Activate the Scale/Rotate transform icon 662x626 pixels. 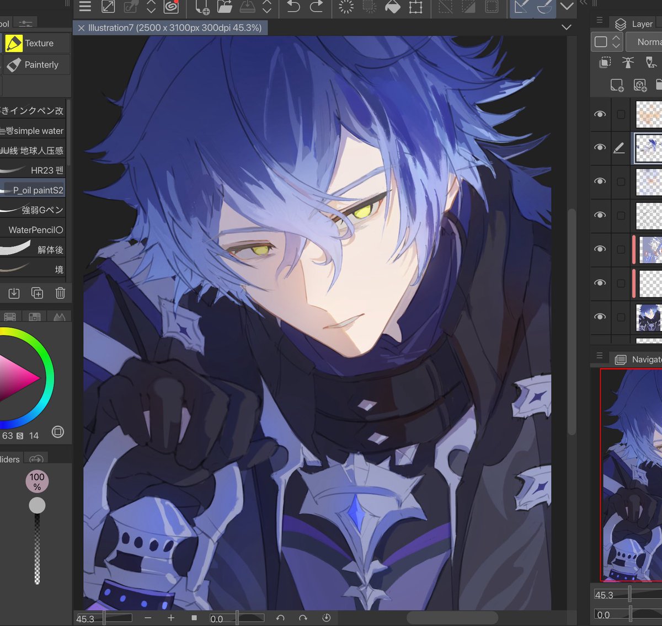click(x=415, y=7)
